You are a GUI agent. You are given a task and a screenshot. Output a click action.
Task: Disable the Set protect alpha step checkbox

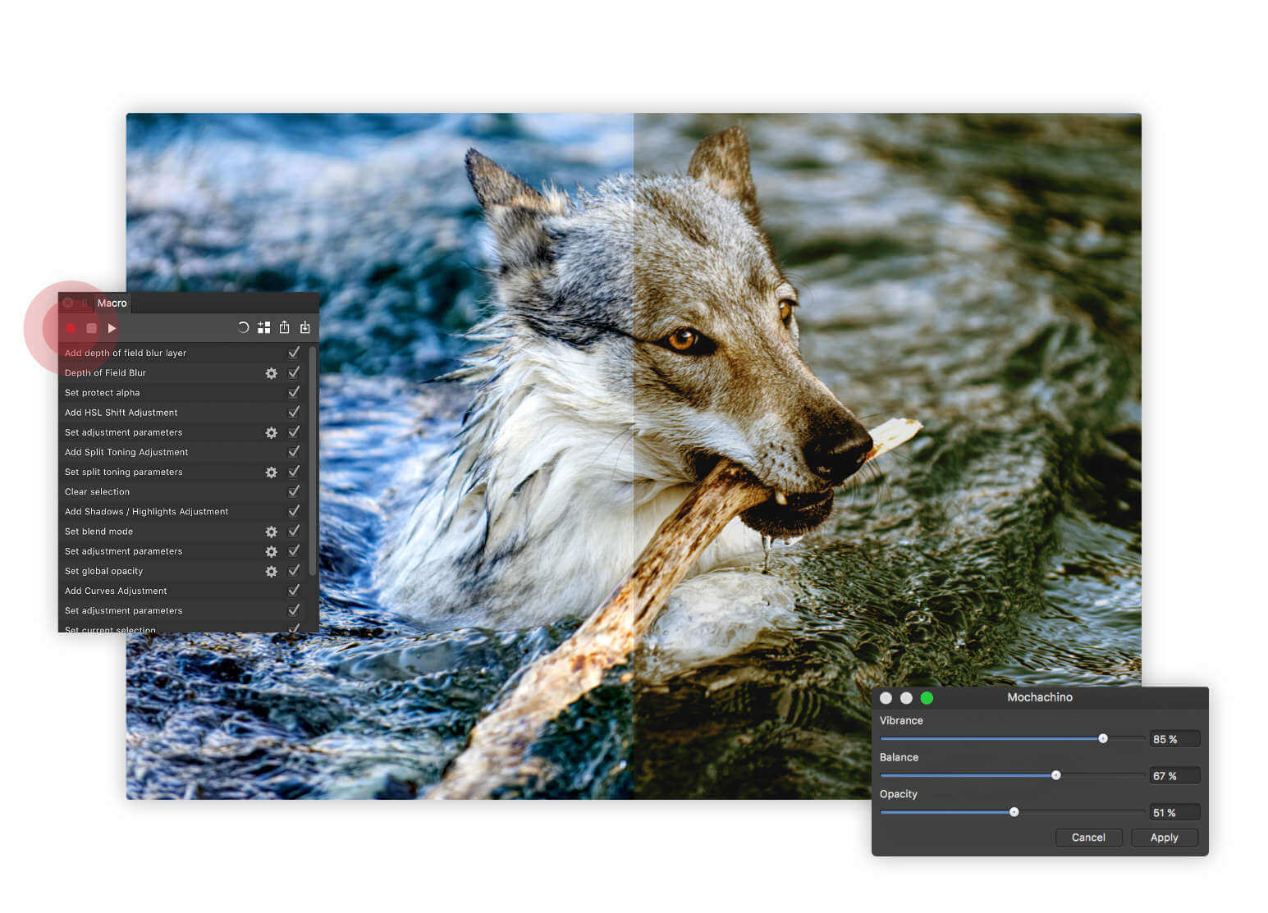pos(294,392)
